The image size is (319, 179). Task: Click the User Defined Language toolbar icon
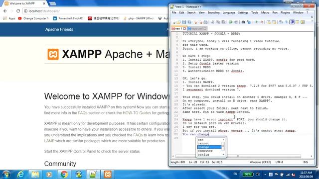[x=297, y=22]
